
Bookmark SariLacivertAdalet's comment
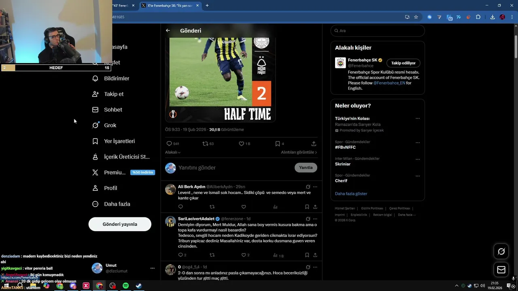coord(307,255)
